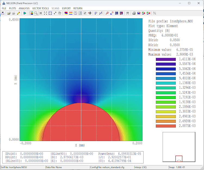The height and width of the screenshot is (170, 204).
Task: Click the open solution file folder icon
Action: click(x=9, y=13)
